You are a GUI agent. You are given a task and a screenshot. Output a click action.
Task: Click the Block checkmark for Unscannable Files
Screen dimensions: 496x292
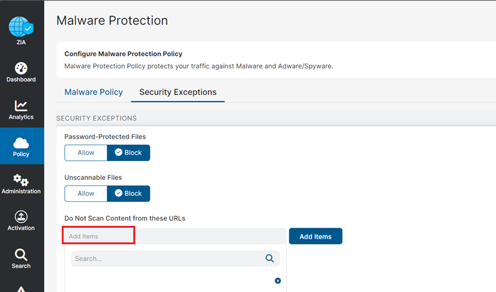pos(118,193)
